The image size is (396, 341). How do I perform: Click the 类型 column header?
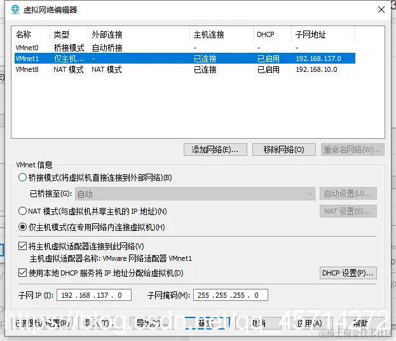[69, 34]
